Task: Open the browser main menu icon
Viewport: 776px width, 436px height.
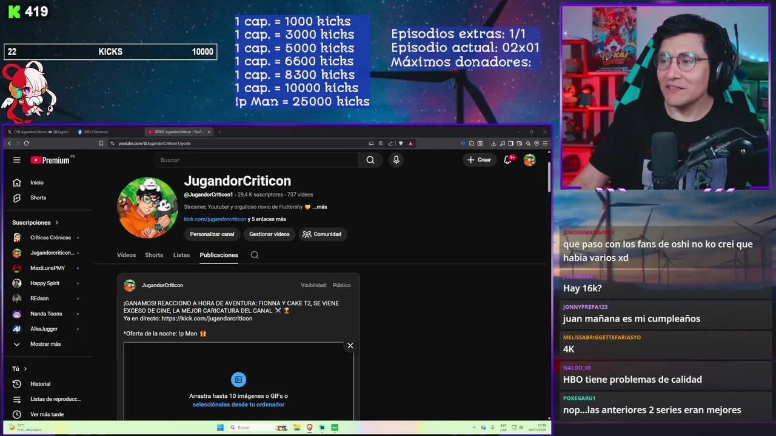Action: point(546,144)
